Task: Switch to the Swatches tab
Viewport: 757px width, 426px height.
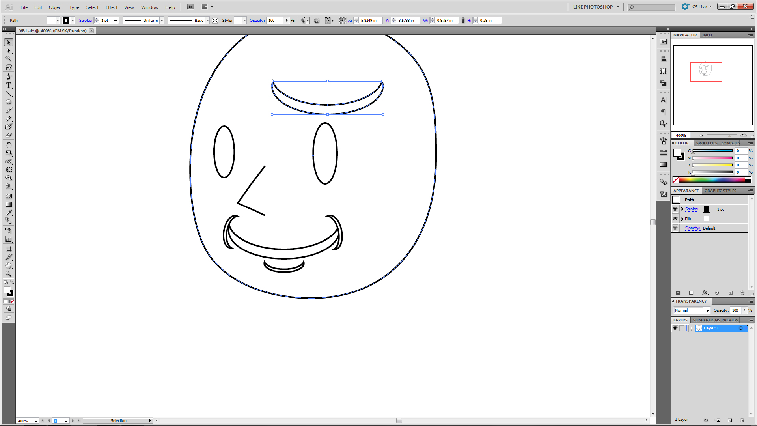Action: [x=706, y=143]
